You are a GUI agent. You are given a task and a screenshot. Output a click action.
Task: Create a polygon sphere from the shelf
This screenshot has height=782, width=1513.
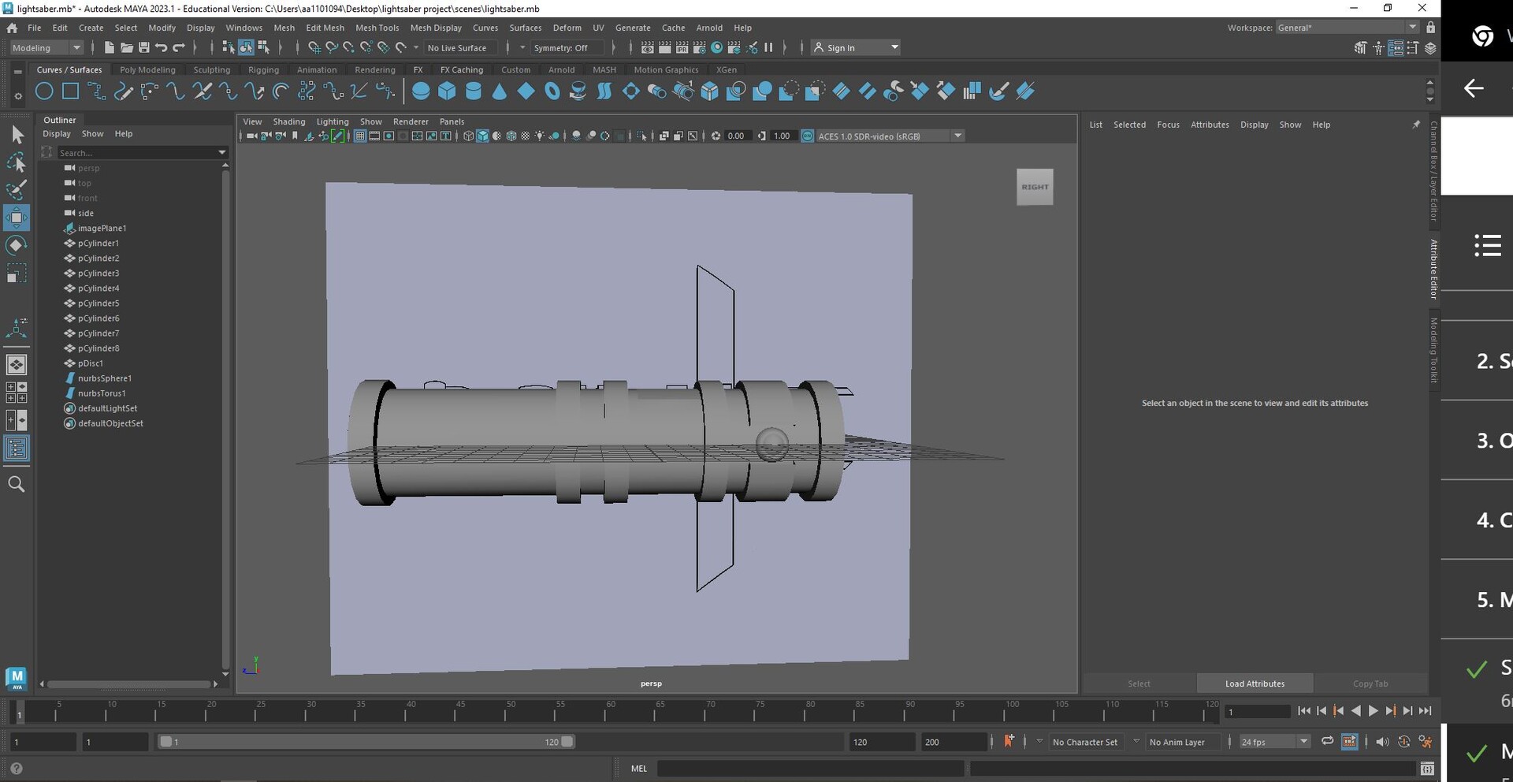[421, 91]
